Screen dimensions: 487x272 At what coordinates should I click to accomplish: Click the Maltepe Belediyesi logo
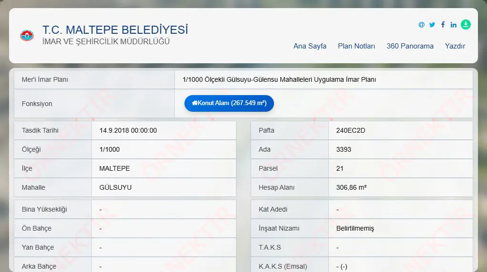point(27,35)
